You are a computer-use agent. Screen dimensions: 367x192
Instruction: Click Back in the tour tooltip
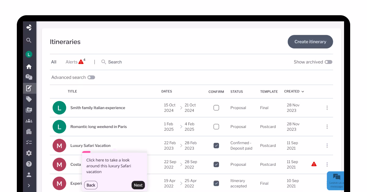tap(91, 185)
